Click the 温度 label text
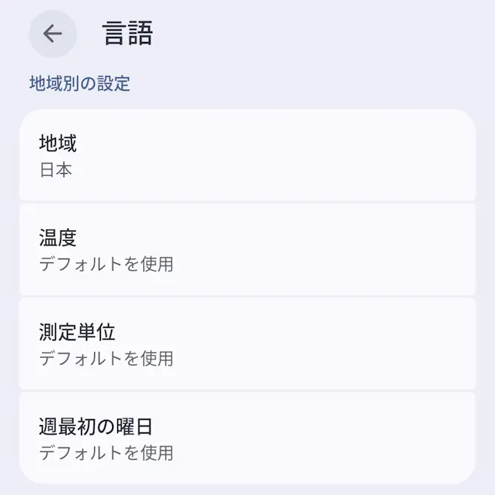 click(x=57, y=237)
